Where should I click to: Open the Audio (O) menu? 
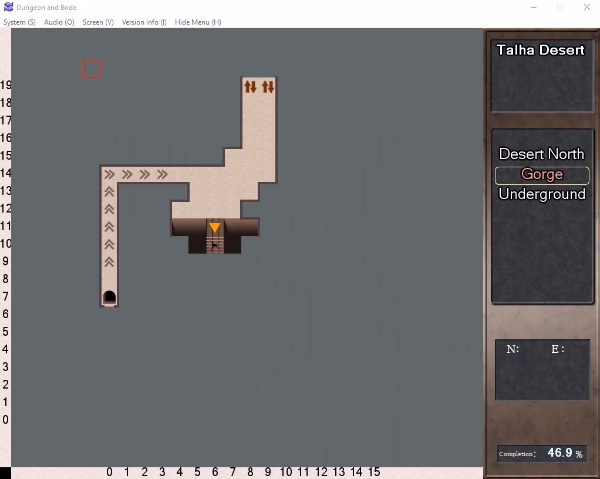point(59,22)
